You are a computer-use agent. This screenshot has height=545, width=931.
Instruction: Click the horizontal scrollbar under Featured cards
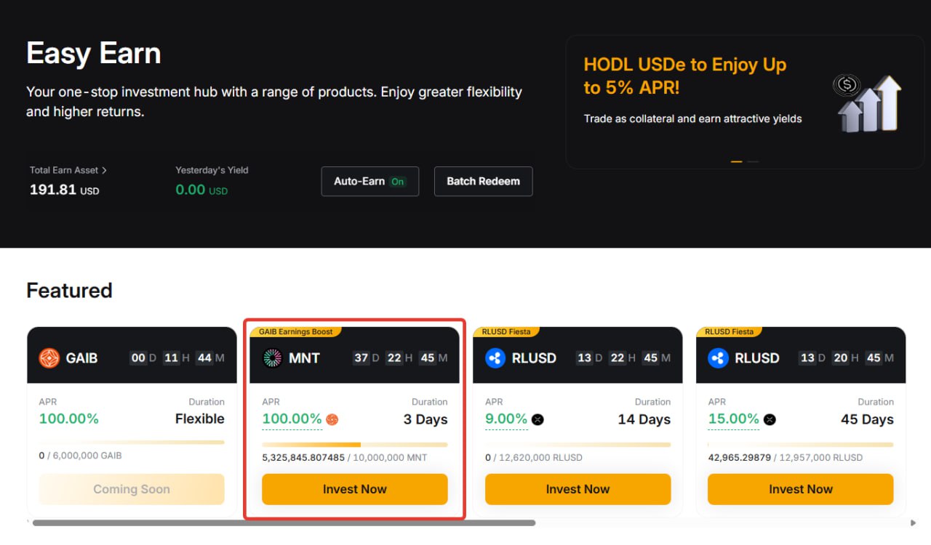(284, 522)
